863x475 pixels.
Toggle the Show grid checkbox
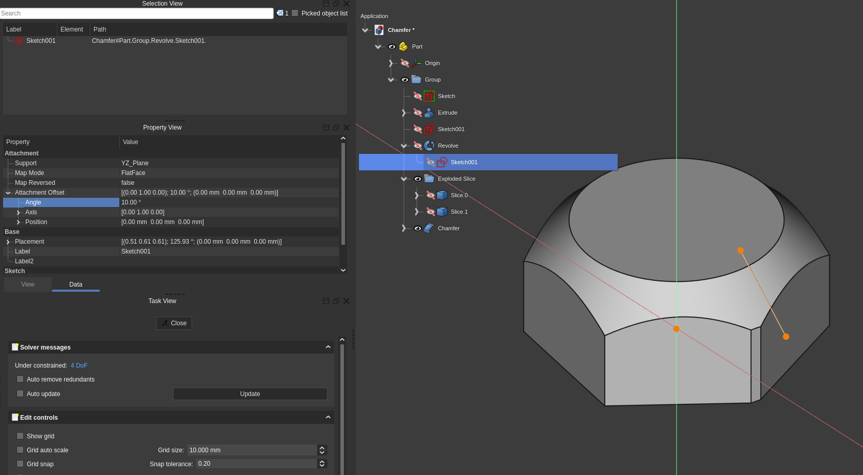point(20,436)
